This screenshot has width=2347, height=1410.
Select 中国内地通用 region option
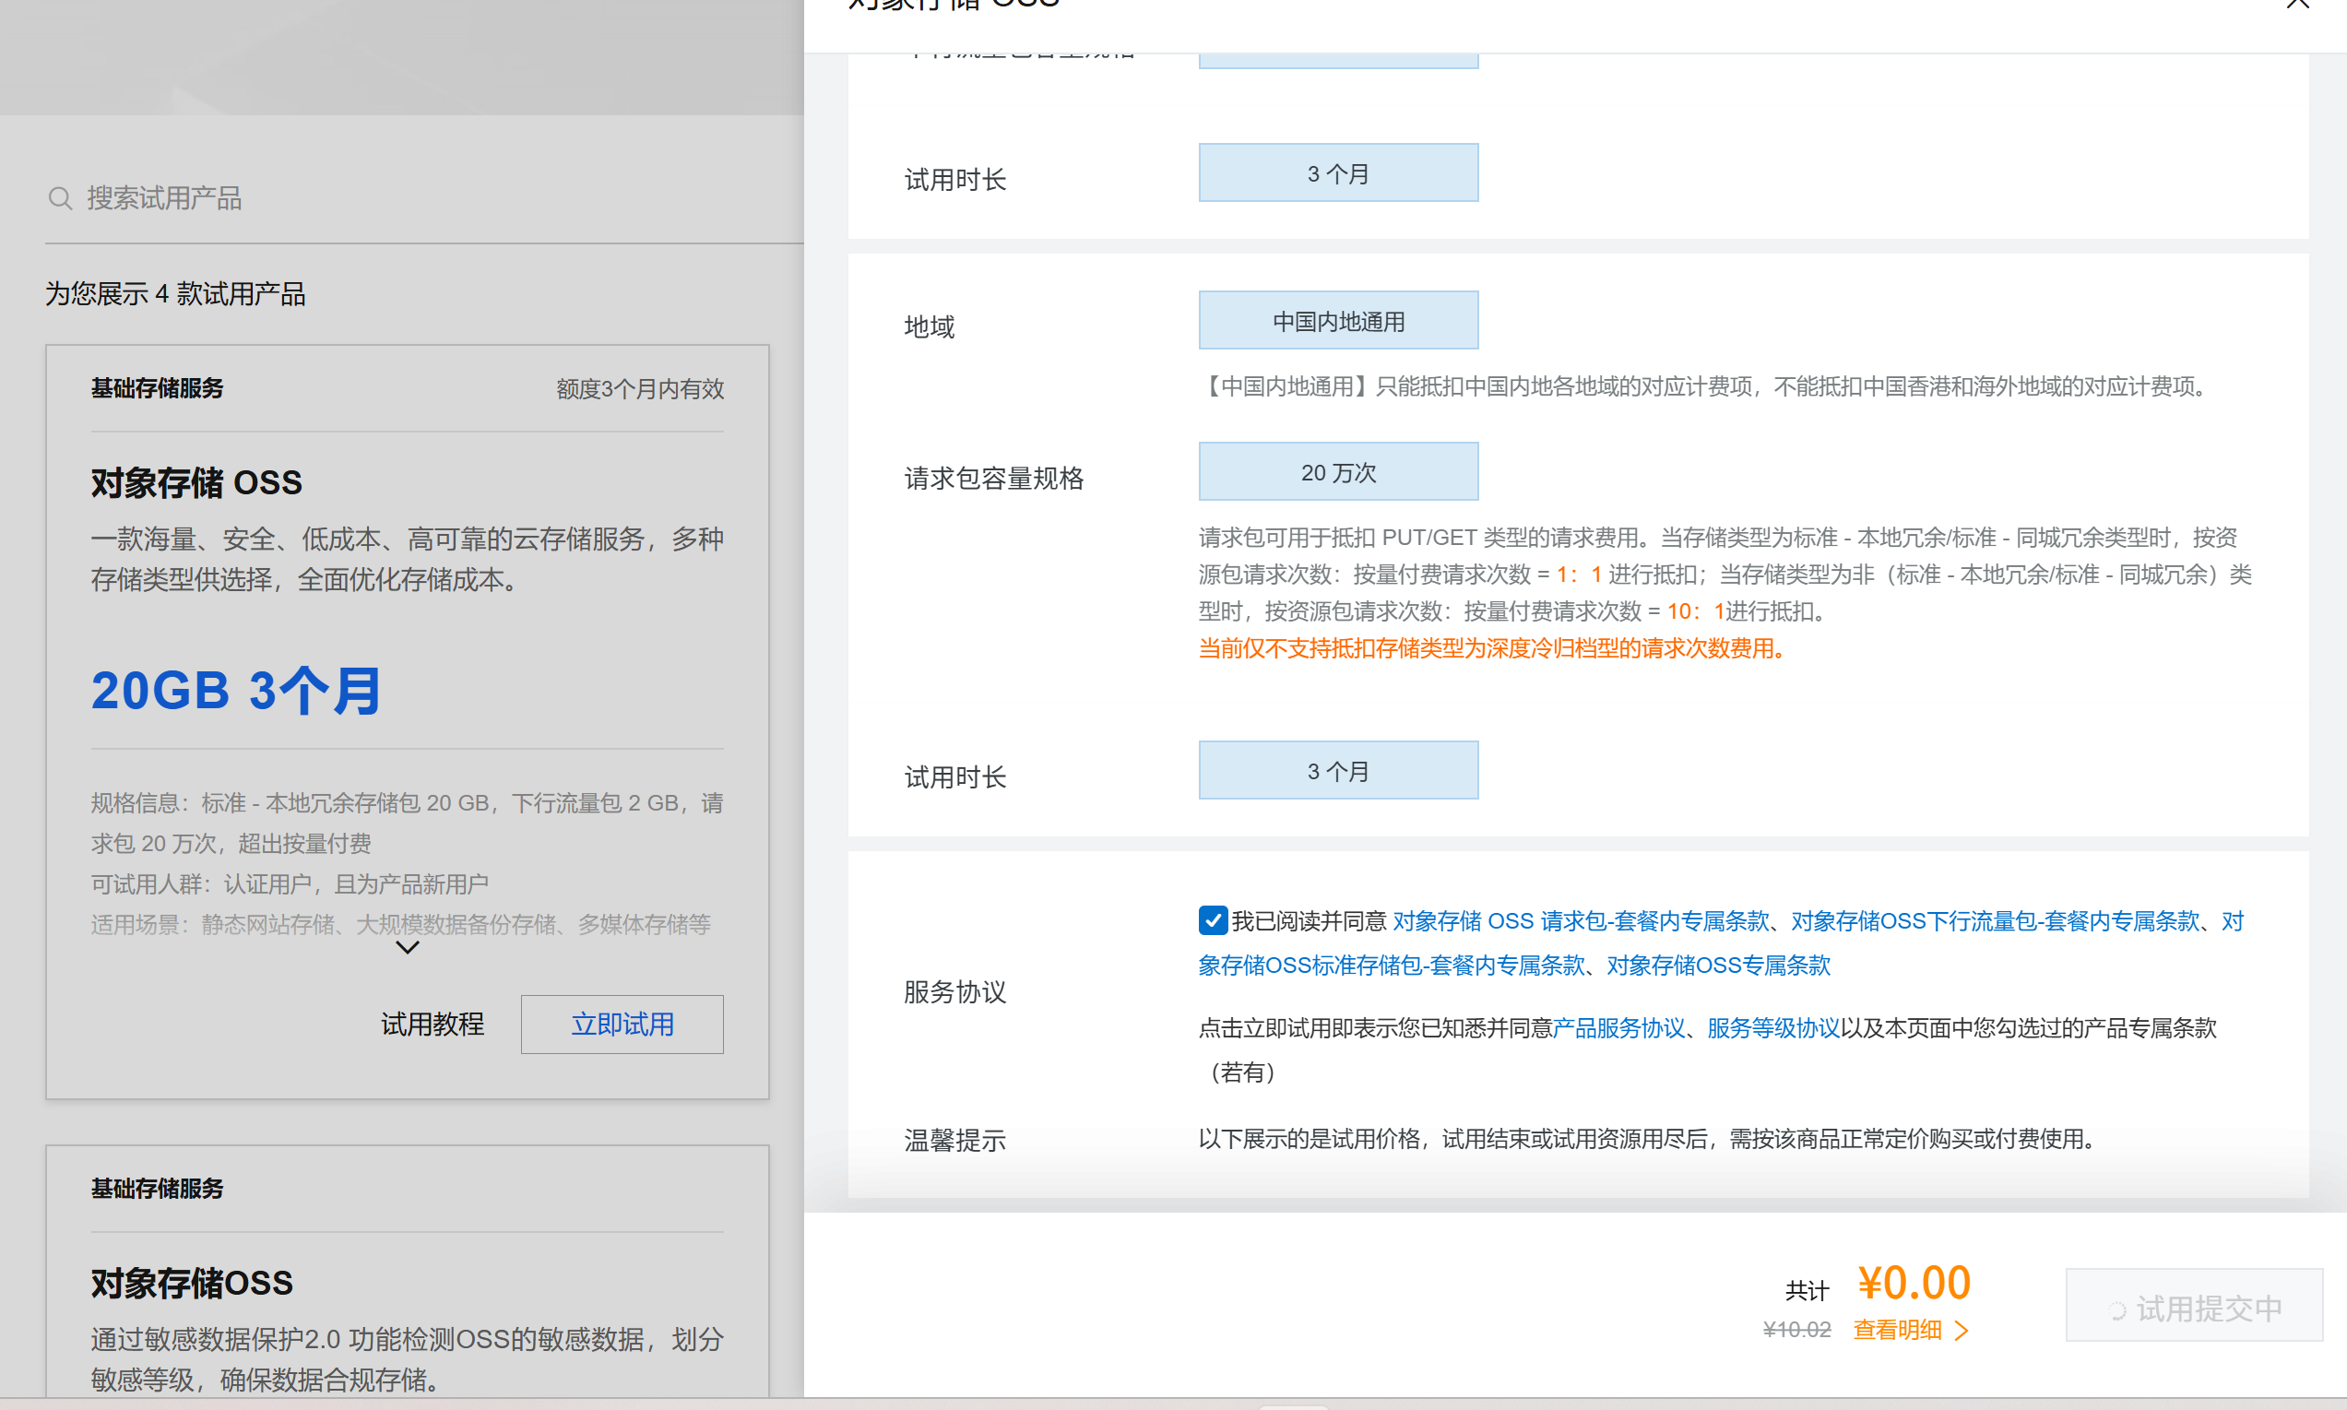1338,320
